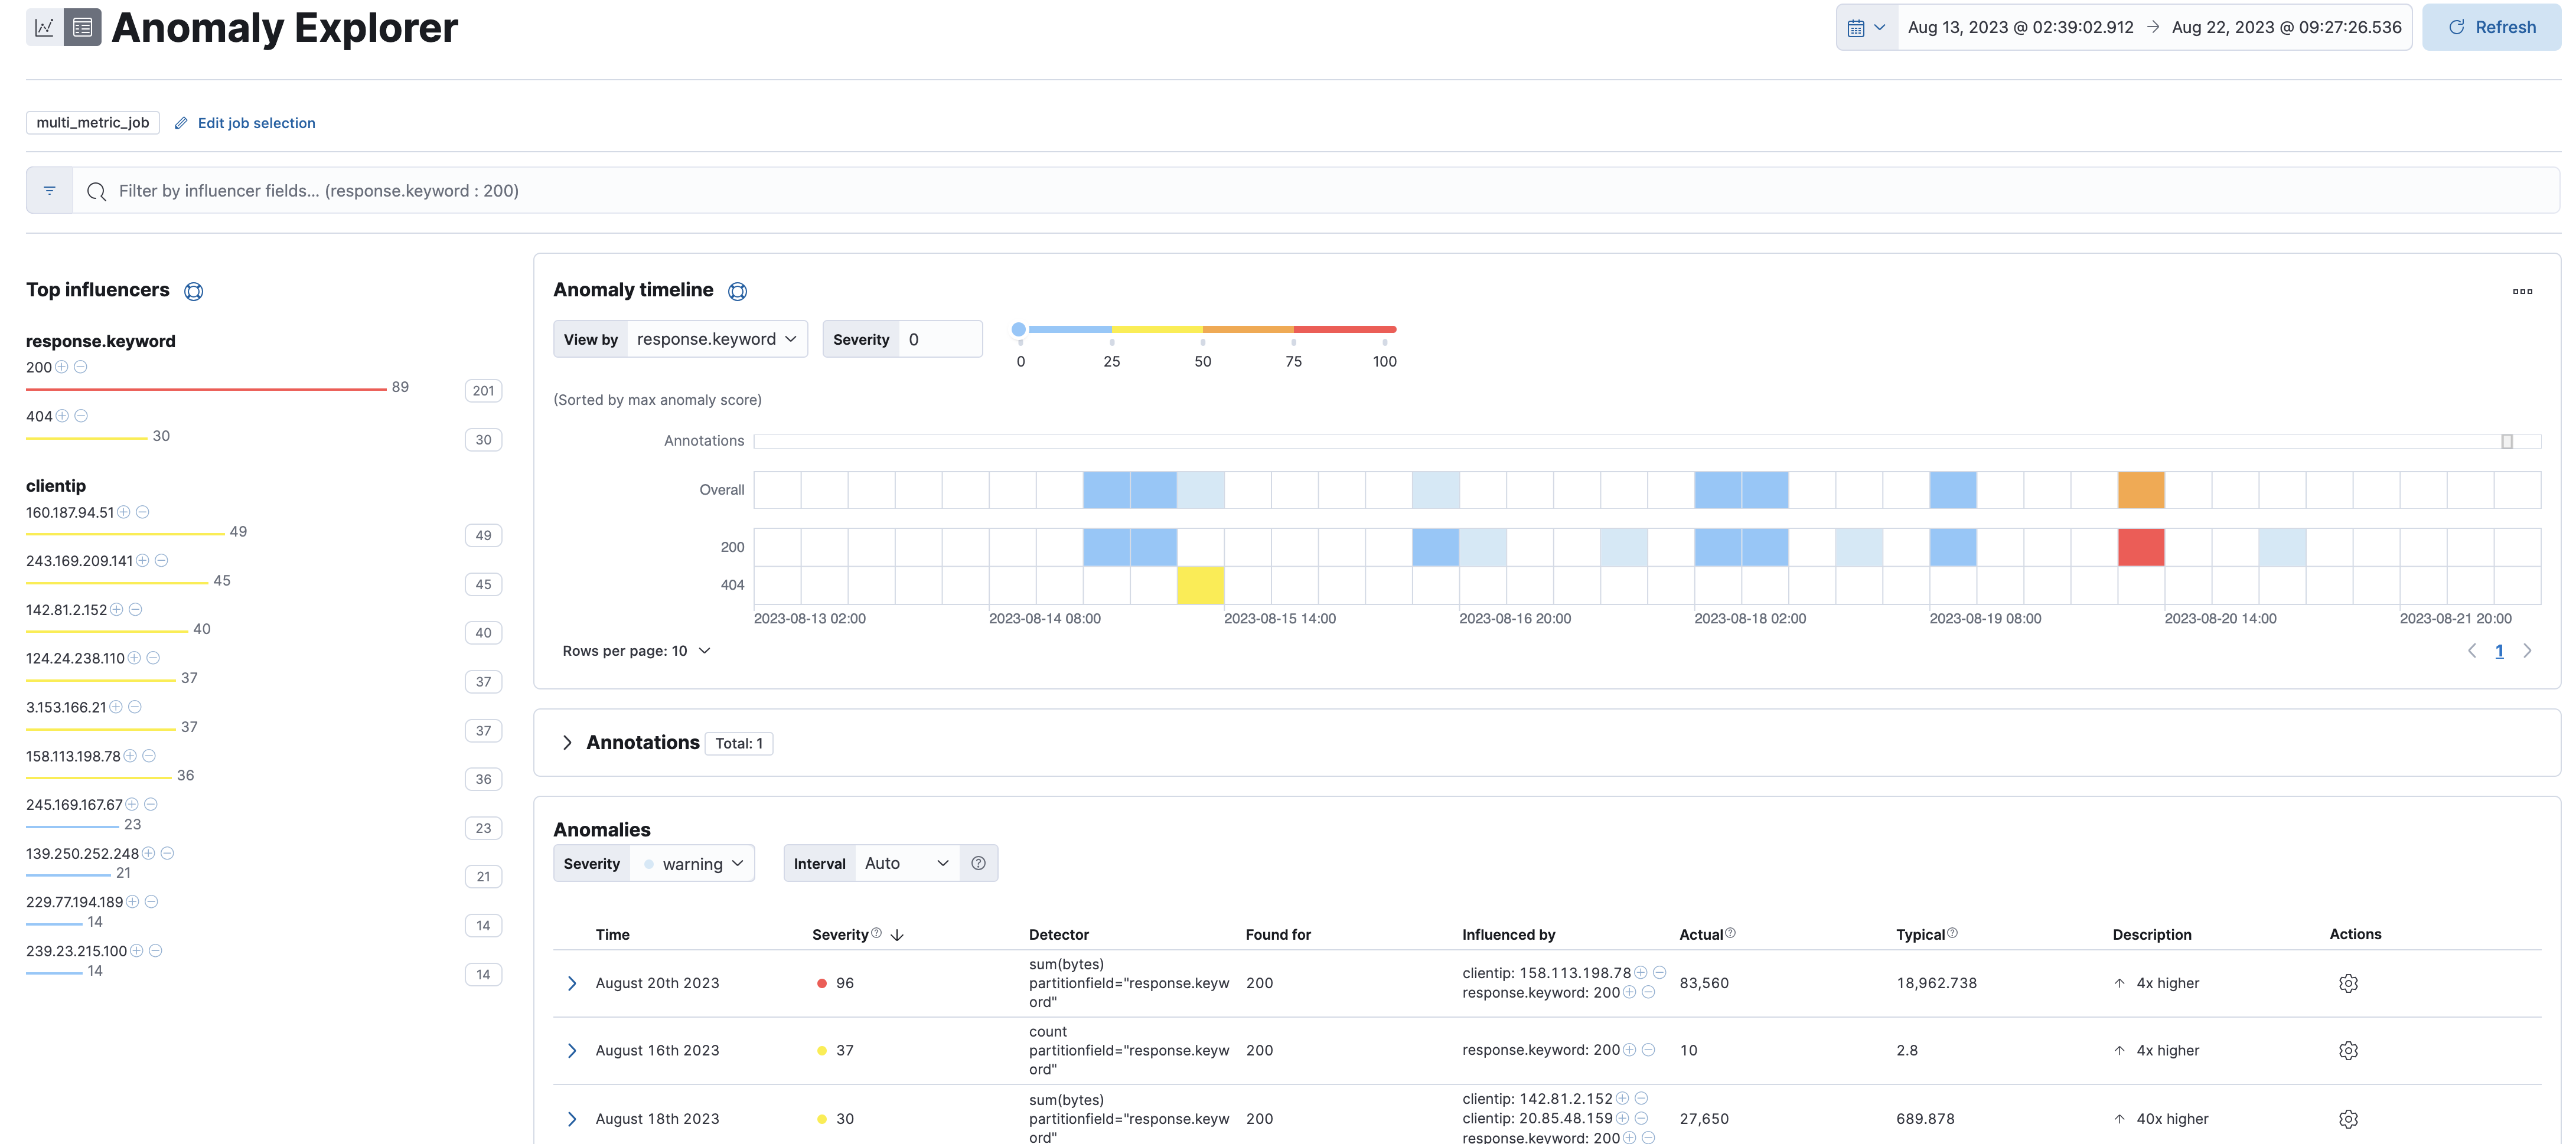
Task: Click the Detector column header
Action: (1058, 934)
